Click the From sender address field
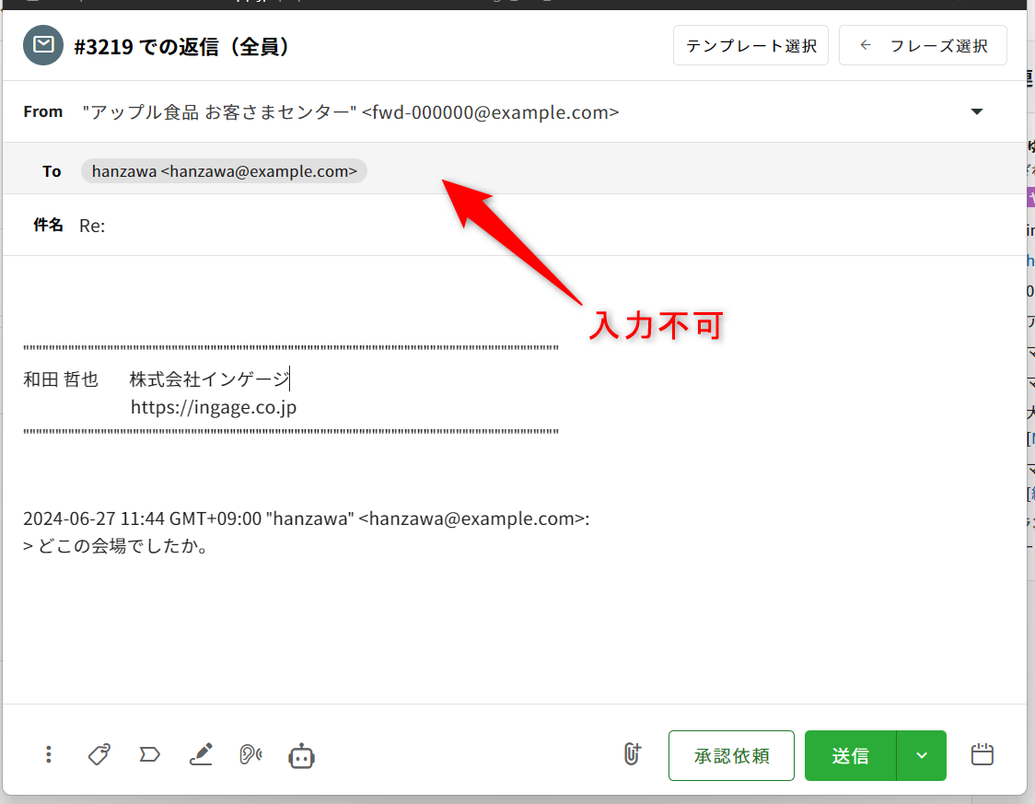 [x=350, y=112]
